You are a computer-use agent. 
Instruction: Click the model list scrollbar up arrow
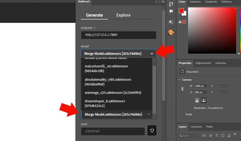coord(155,61)
